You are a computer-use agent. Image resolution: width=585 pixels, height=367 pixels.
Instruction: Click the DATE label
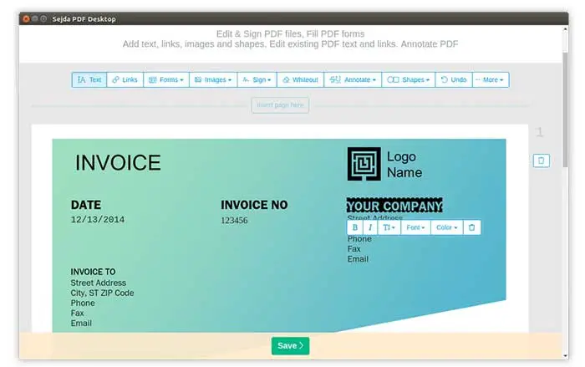pos(86,205)
